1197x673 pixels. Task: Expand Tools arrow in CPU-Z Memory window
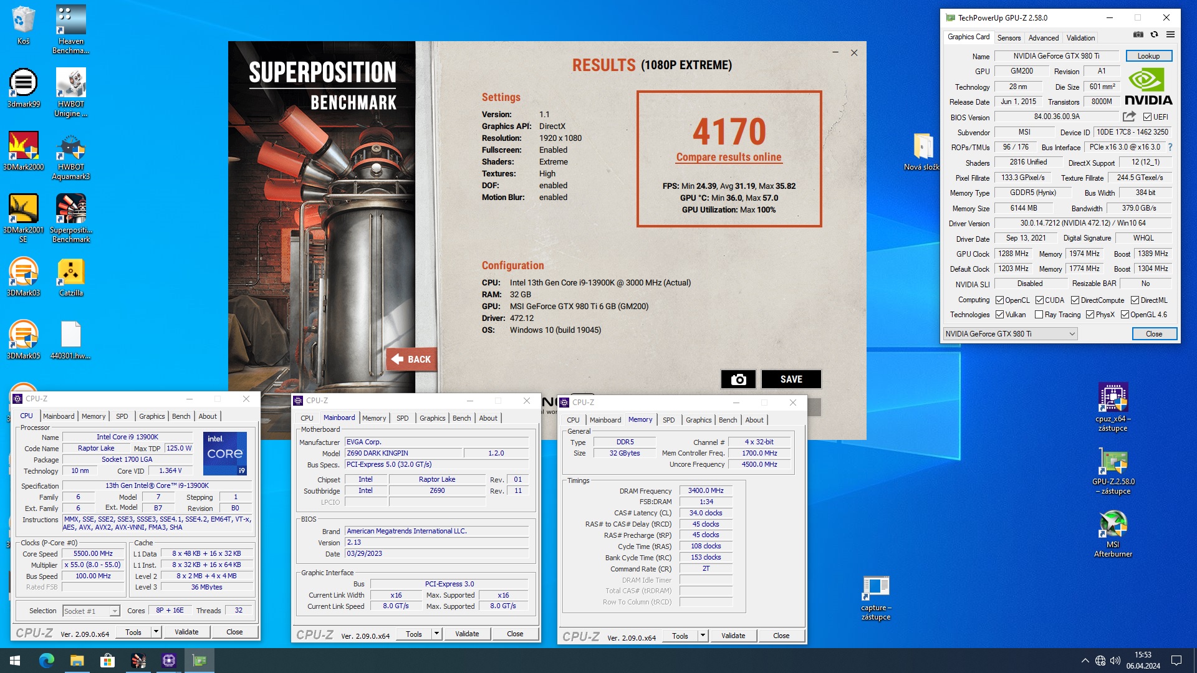pos(703,636)
